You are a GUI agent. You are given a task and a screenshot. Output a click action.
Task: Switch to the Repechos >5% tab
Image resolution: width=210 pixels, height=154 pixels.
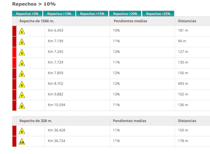pyautogui.click(x=27, y=14)
